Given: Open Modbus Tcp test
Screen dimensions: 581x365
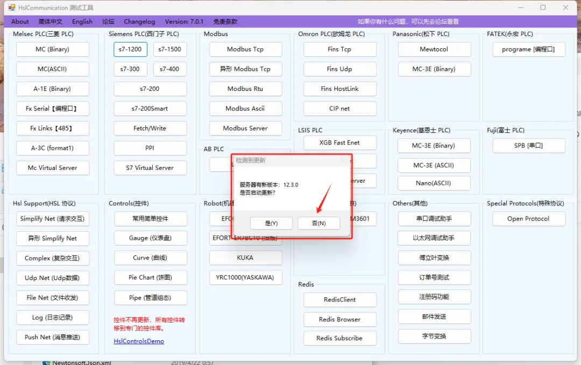Looking at the screenshot, I should pos(245,49).
